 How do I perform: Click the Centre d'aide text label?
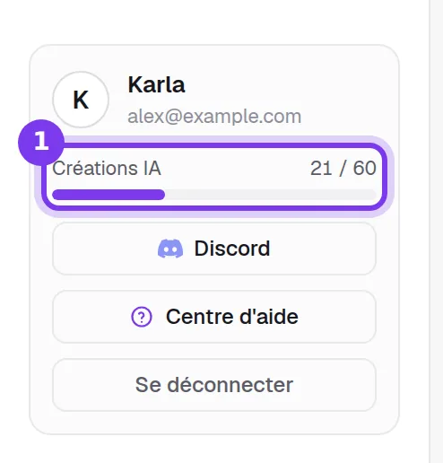(x=232, y=317)
